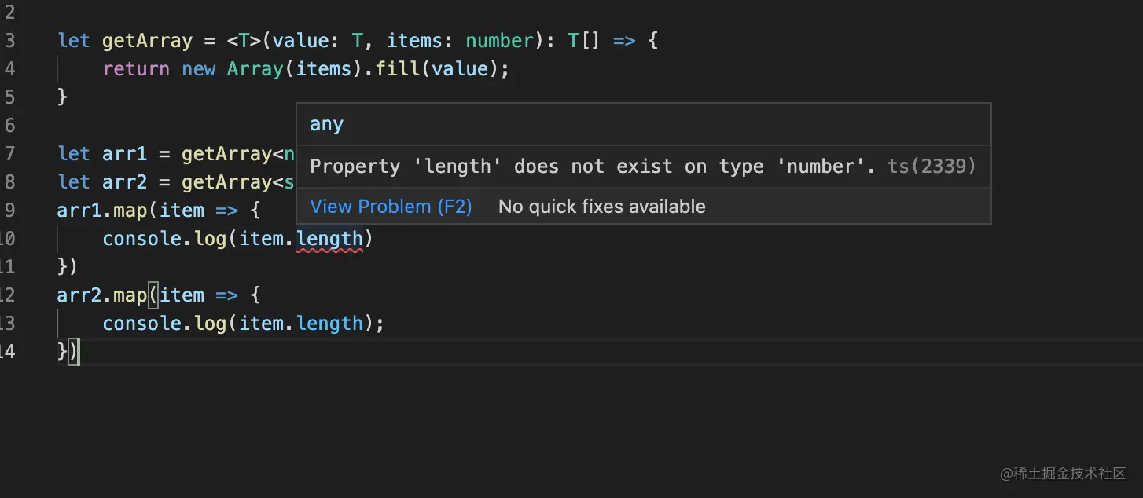1143x498 pixels.
Task: Select the Array constructor on line 4
Action: pos(255,69)
